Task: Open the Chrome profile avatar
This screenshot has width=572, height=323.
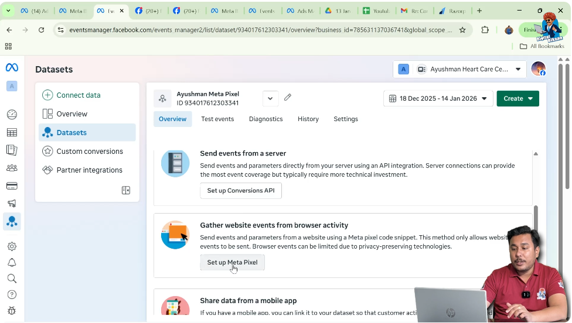Action: click(x=509, y=30)
